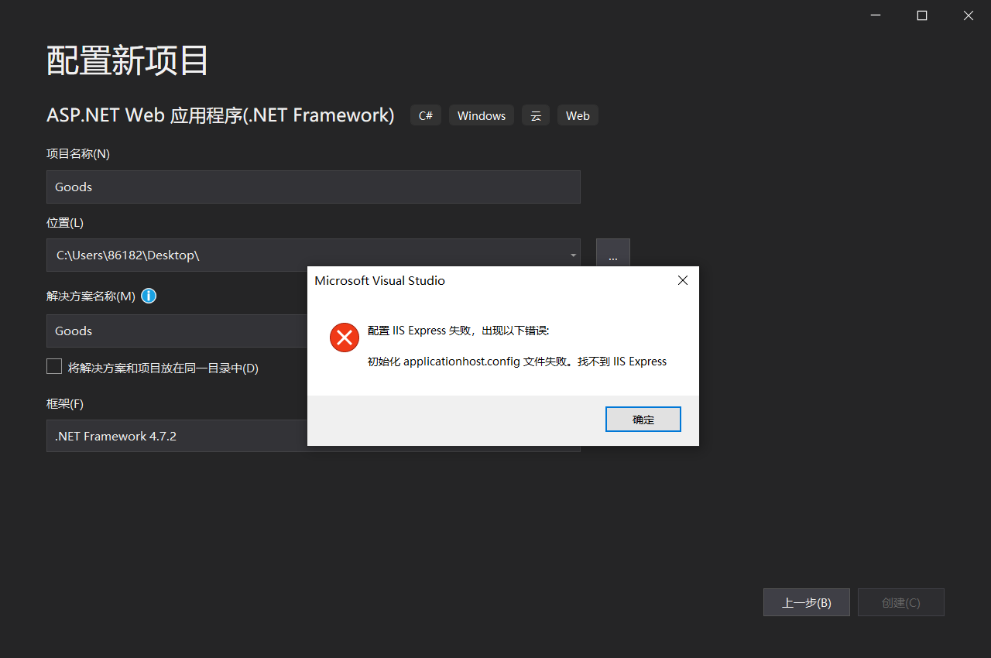This screenshot has height=658, width=991.
Task: Click the 云 project type tag
Action: point(535,115)
